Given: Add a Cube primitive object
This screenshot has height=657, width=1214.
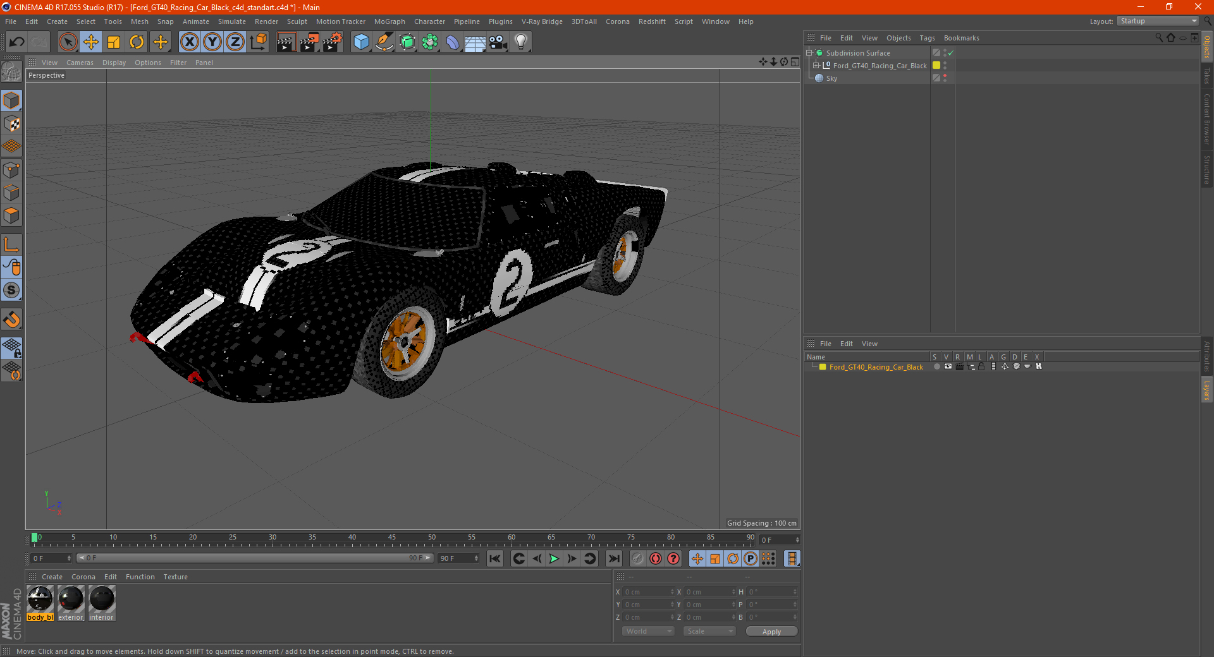Looking at the screenshot, I should click(362, 42).
